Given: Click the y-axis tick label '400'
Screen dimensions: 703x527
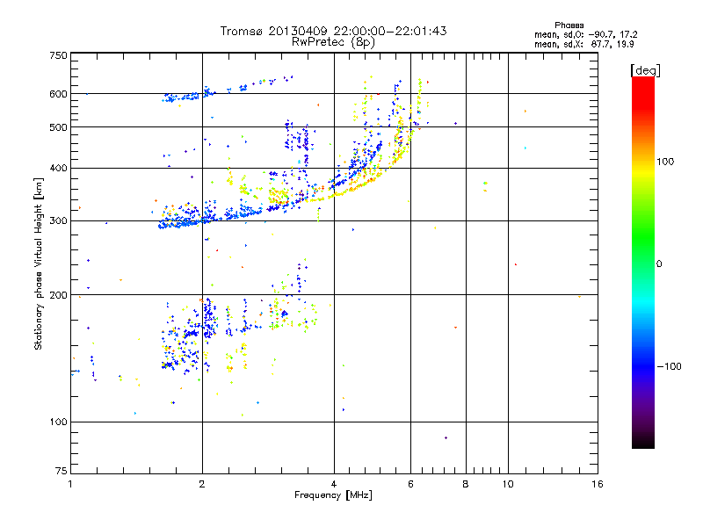Looking at the screenshot, I should tap(59, 168).
